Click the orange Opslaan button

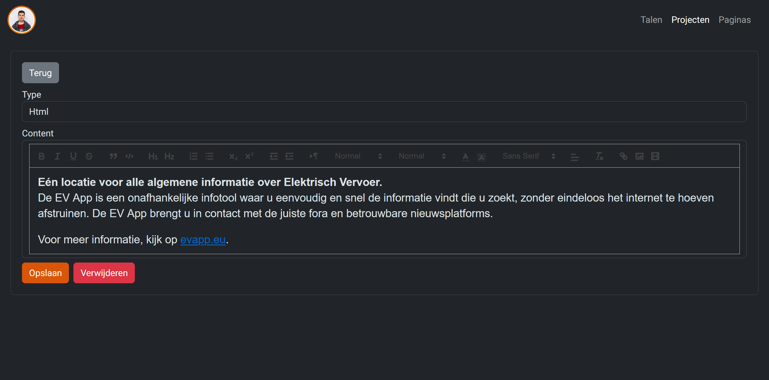coord(45,273)
